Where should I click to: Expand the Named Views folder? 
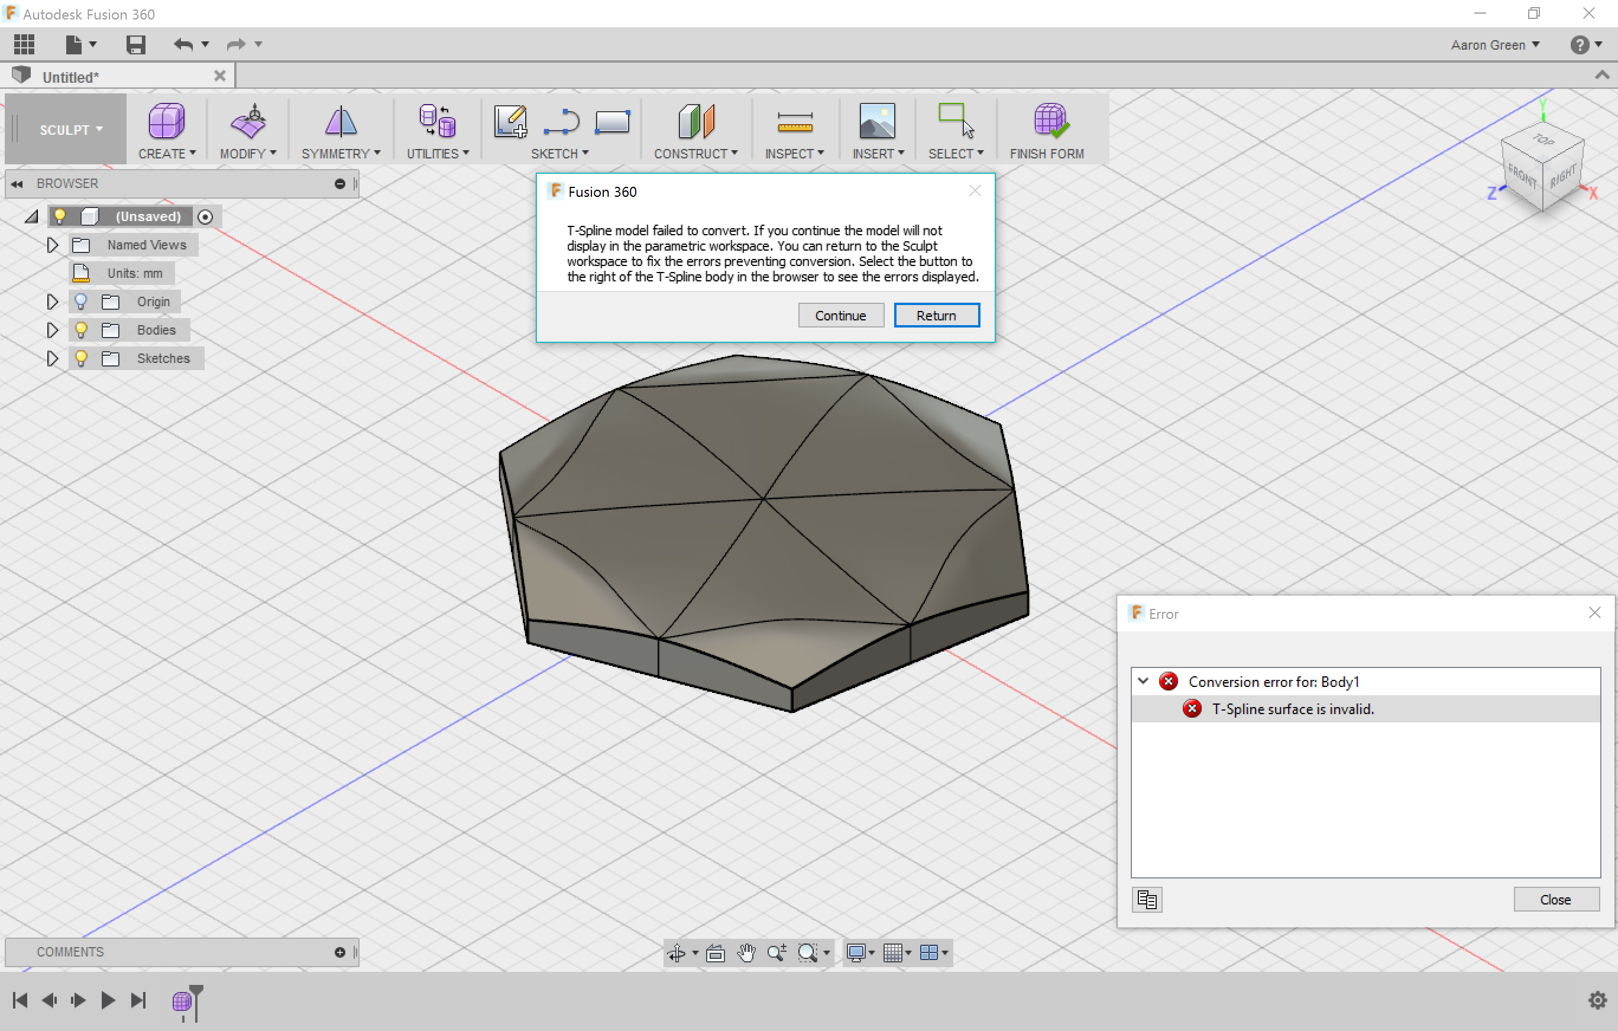[51, 245]
